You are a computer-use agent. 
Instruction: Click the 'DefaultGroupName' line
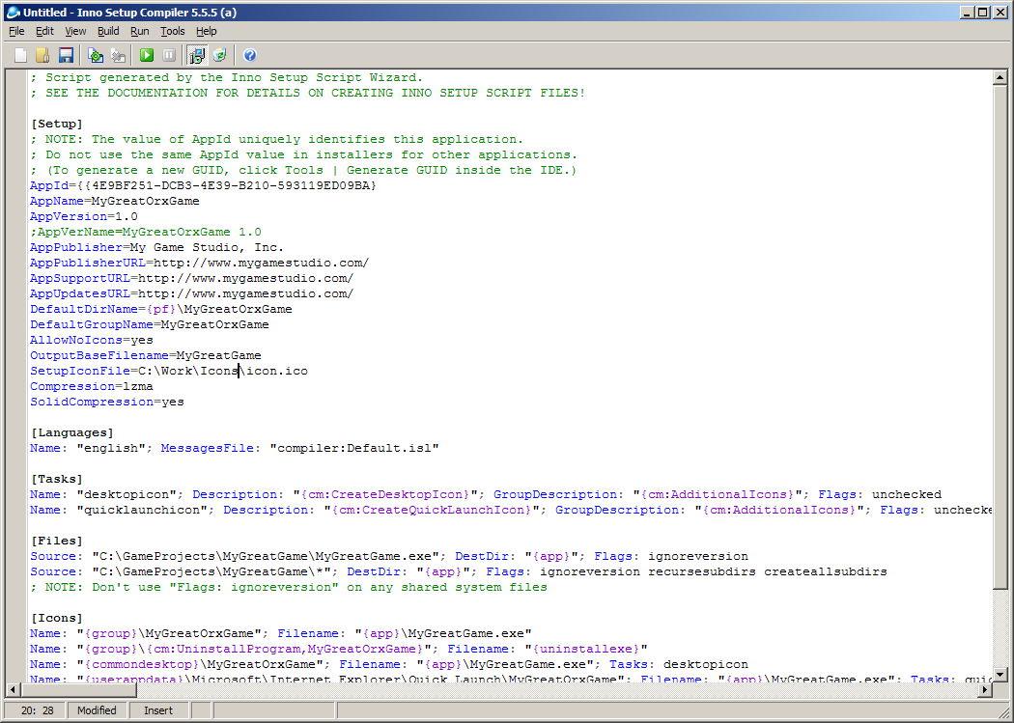point(150,325)
